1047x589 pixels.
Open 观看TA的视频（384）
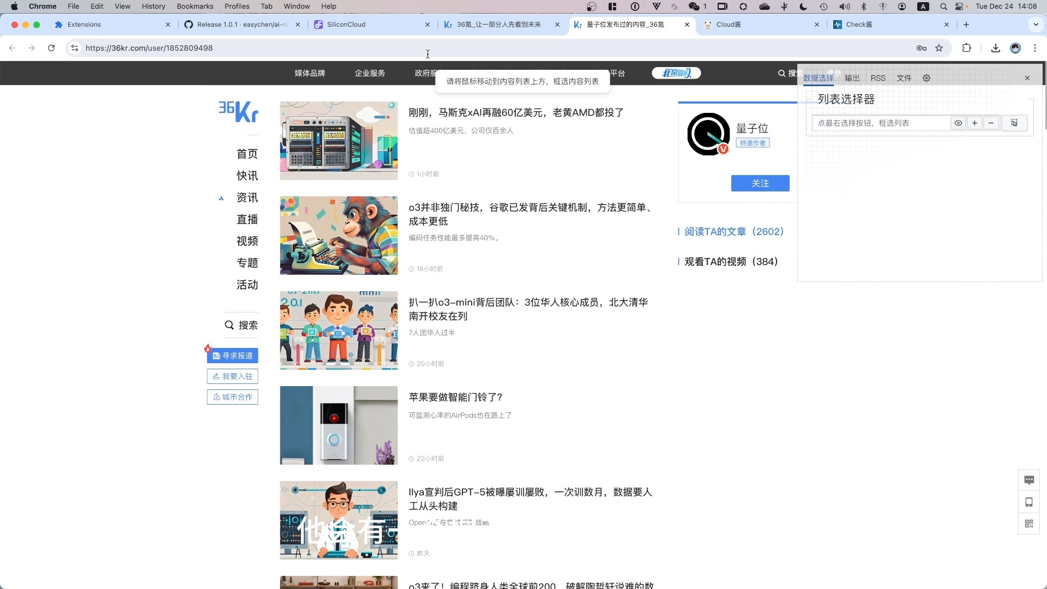[x=731, y=262]
